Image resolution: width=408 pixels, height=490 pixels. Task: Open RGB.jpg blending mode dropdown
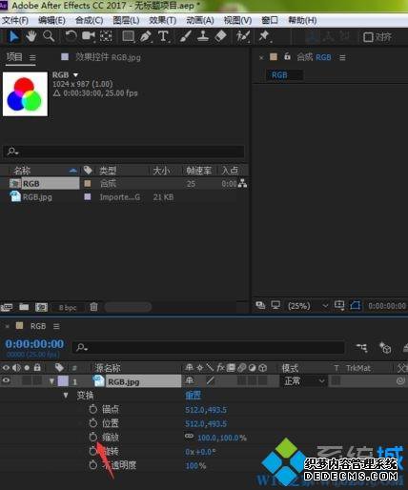click(304, 380)
